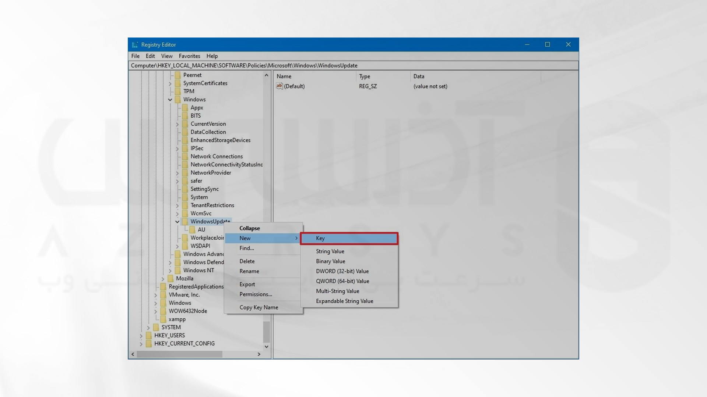707x397 pixels.
Task: Select the (Default) value row
Action: 408,86
